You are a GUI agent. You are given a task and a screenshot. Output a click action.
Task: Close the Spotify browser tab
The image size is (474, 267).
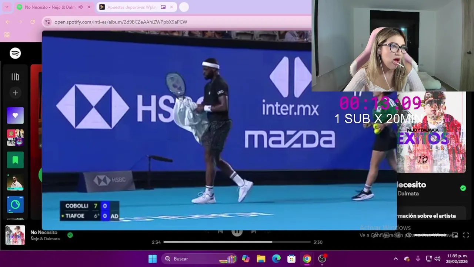coord(89,7)
